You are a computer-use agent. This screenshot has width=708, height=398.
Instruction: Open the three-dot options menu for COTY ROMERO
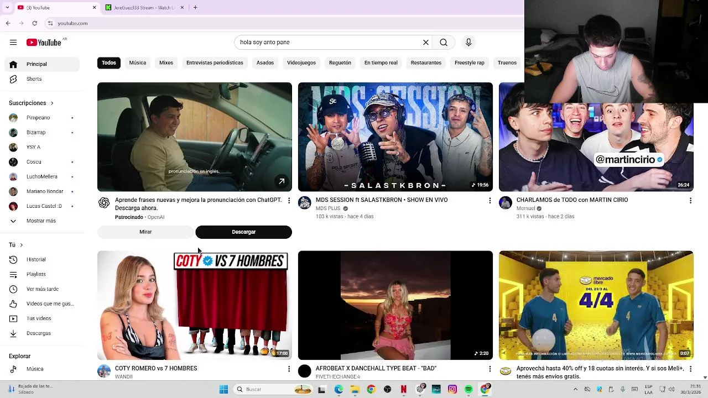(289, 369)
